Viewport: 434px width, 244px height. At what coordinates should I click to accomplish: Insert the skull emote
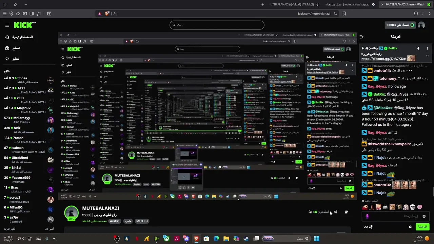pyautogui.click(x=412, y=207)
